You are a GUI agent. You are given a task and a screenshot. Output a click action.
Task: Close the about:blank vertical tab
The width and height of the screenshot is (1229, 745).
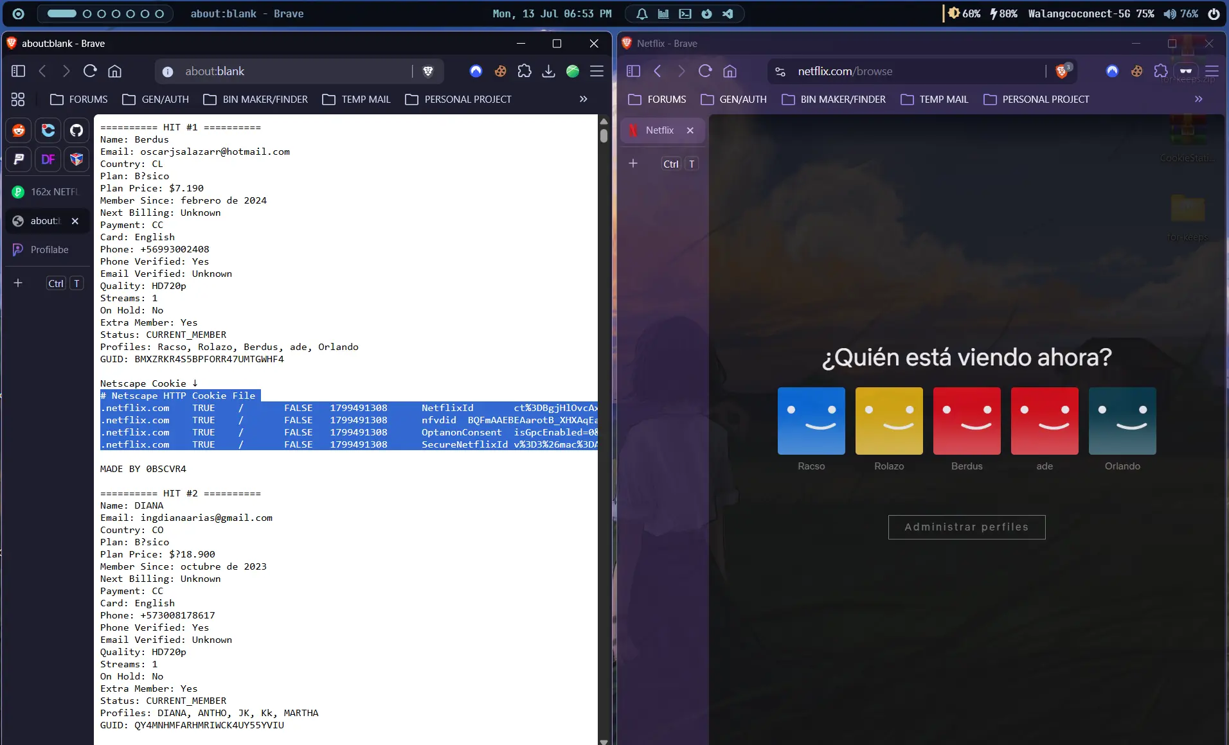point(75,221)
